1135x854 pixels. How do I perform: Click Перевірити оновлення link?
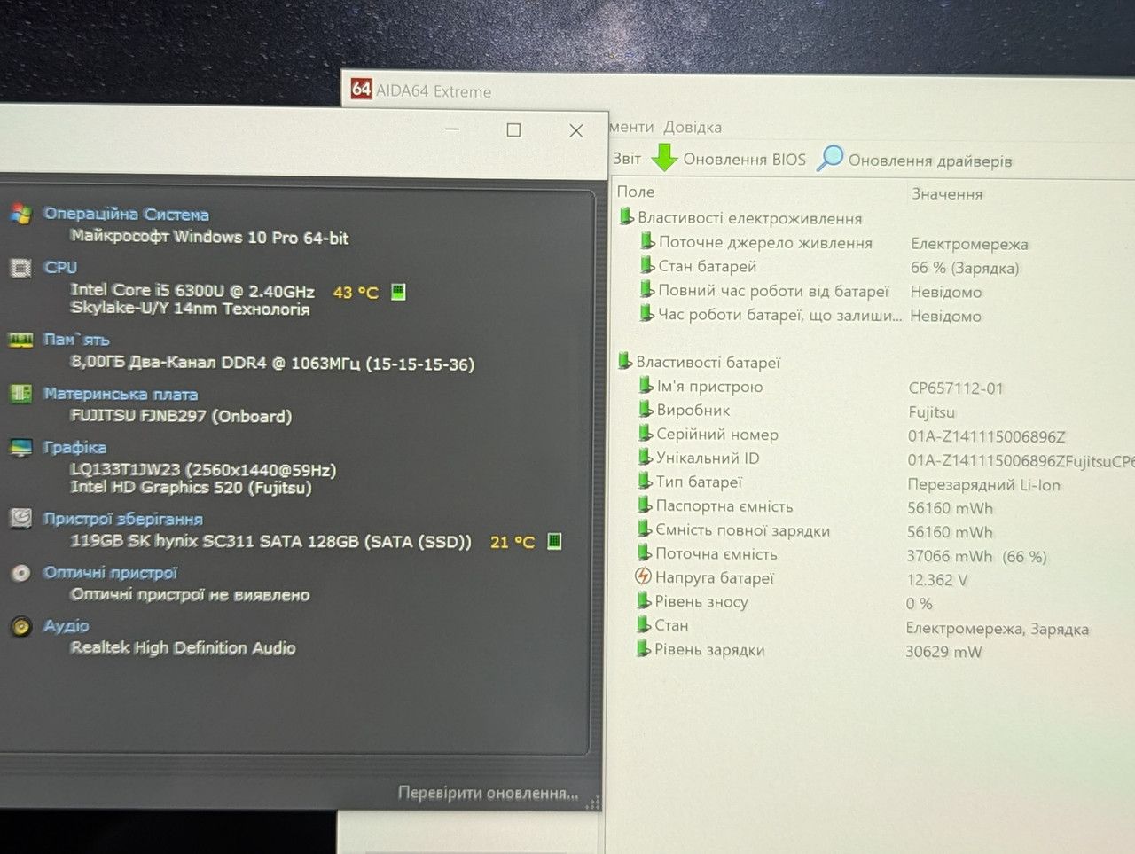(488, 793)
